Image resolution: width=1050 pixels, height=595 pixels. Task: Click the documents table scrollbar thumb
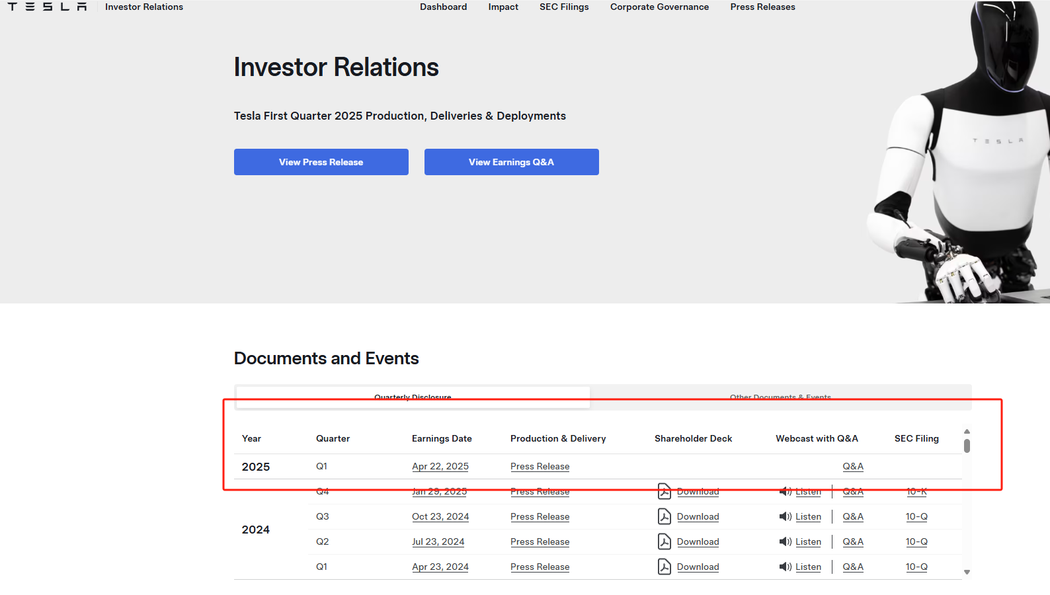coord(967,446)
